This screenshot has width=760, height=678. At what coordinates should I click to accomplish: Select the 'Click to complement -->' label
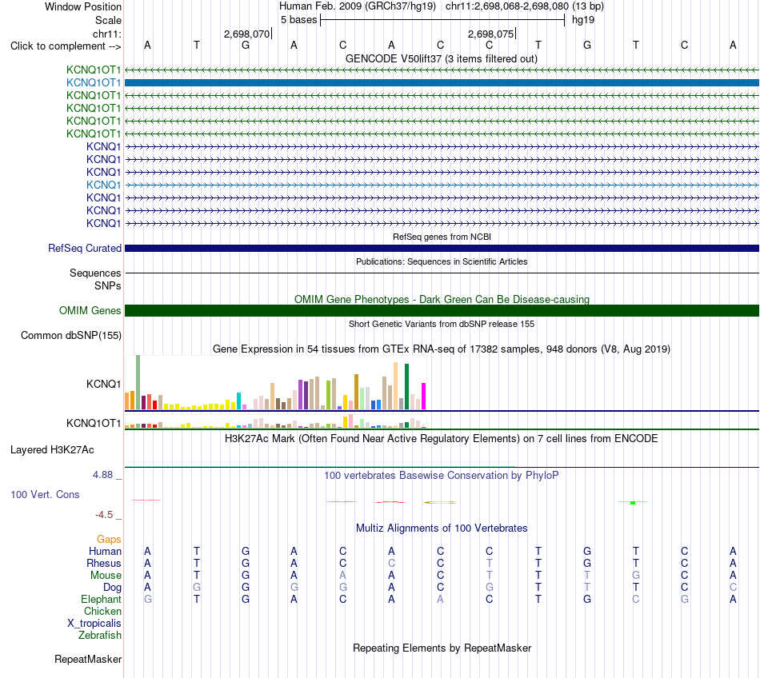point(66,46)
